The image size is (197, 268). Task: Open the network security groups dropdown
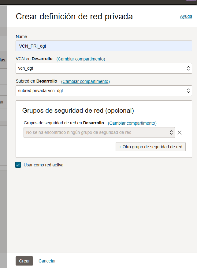98,132
